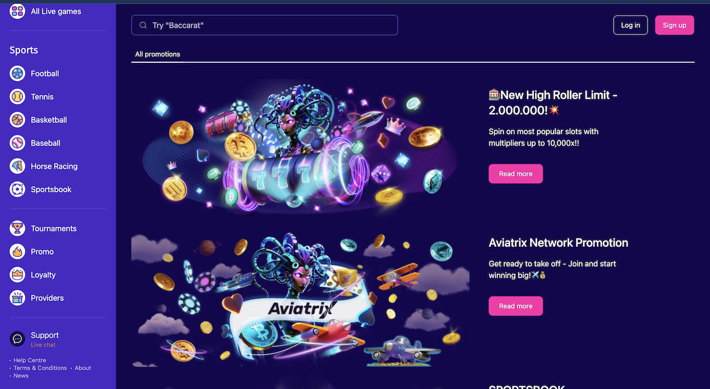Select the Promo flame icon
The image size is (710, 389).
pos(17,252)
